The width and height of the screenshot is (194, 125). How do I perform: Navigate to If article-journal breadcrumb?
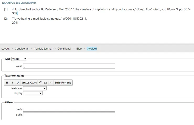pos(43,49)
